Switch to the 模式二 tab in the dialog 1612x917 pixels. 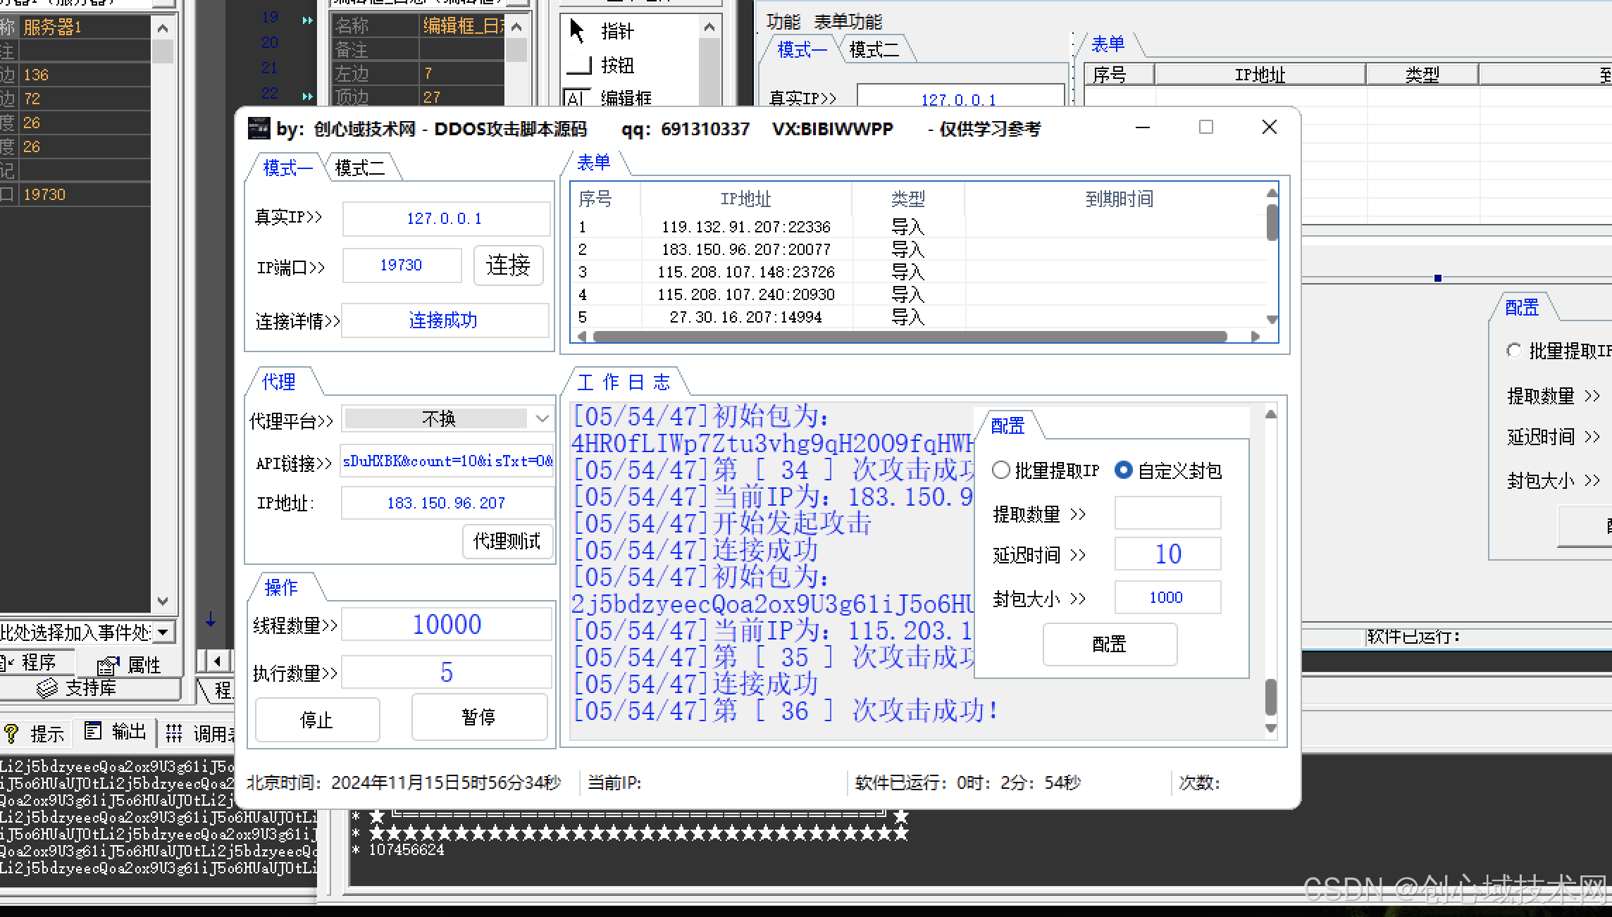tap(360, 168)
